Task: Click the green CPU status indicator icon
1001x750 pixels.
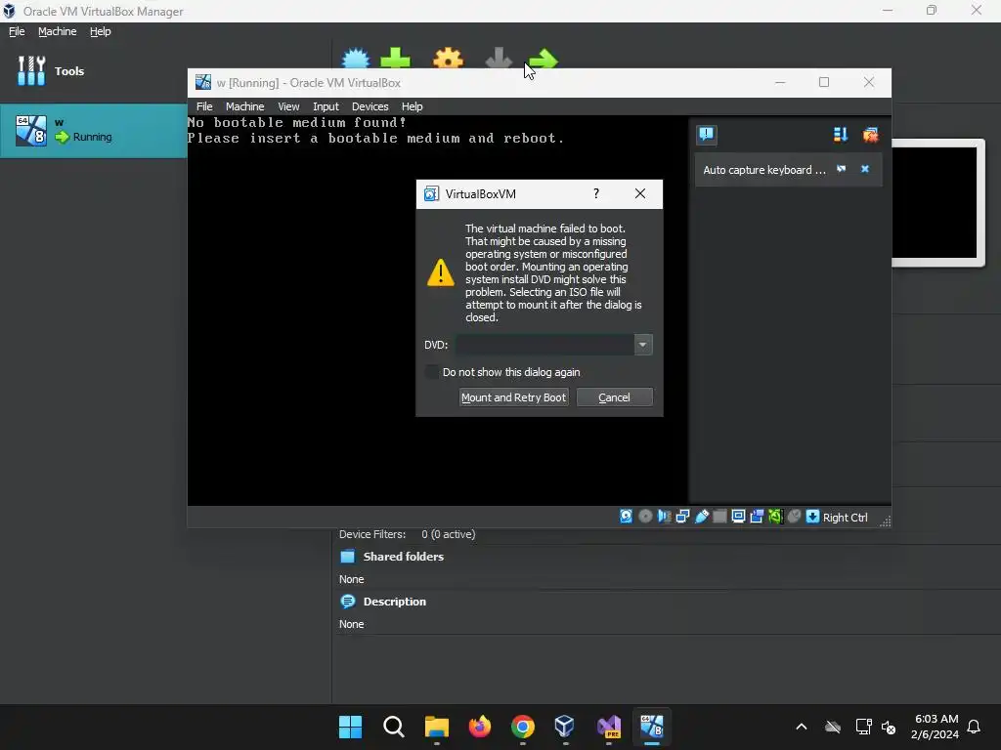Action: pos(775,517)
